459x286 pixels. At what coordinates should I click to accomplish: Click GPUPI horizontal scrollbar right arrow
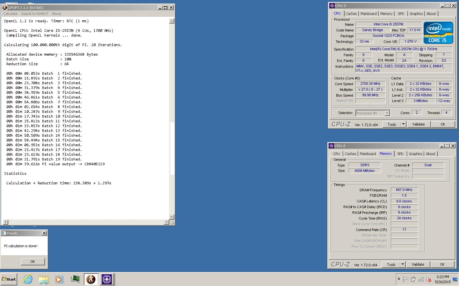[x=167, y=222]
